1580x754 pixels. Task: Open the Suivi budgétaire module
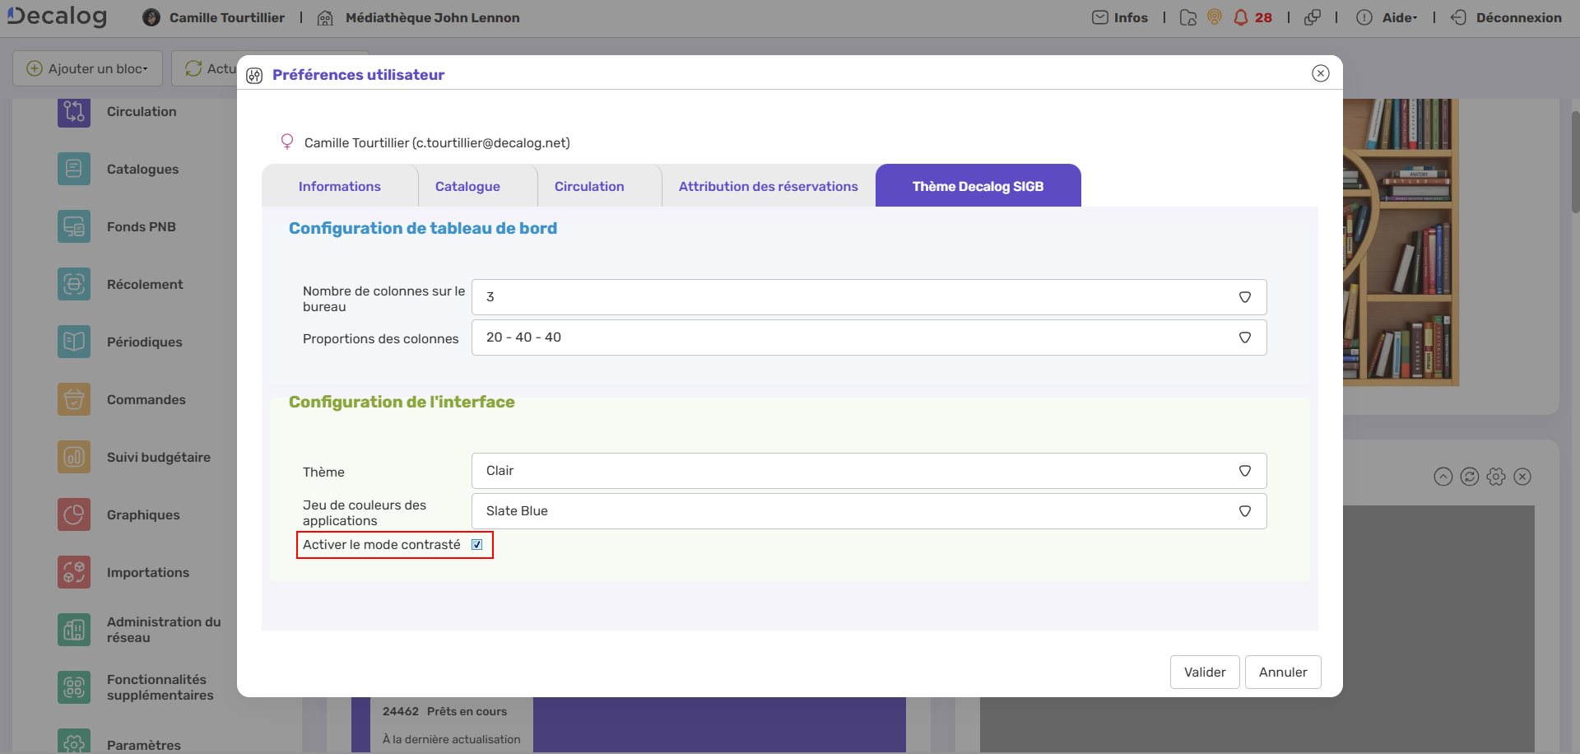[x=73, y=457]
